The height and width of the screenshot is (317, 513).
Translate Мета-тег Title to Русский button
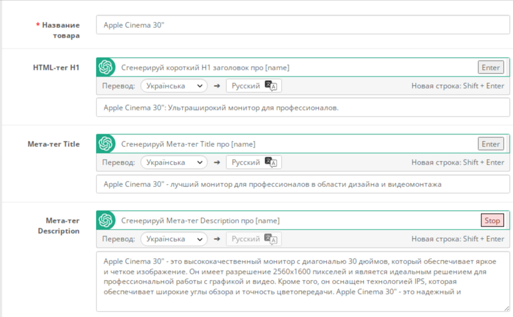pyautogui.click(x=254, y=163)
